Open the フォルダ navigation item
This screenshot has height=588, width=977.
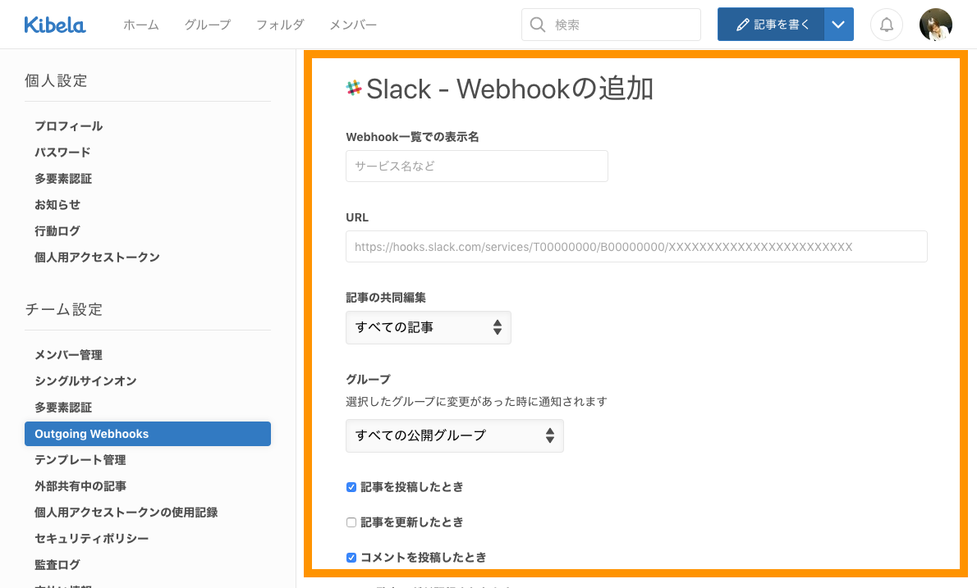point(280,25)
